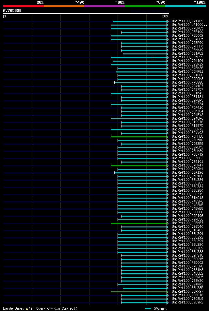Select the UniRef100_B6UZ84 label
Screen dimensions: 209x311
[x=187, y=180]
